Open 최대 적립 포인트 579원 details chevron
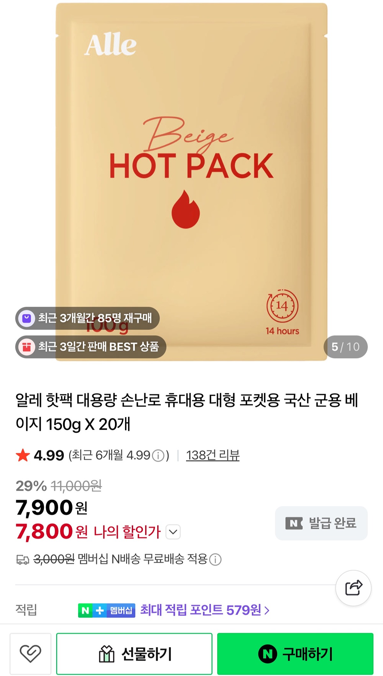383x676 pixels. point(267,611)
